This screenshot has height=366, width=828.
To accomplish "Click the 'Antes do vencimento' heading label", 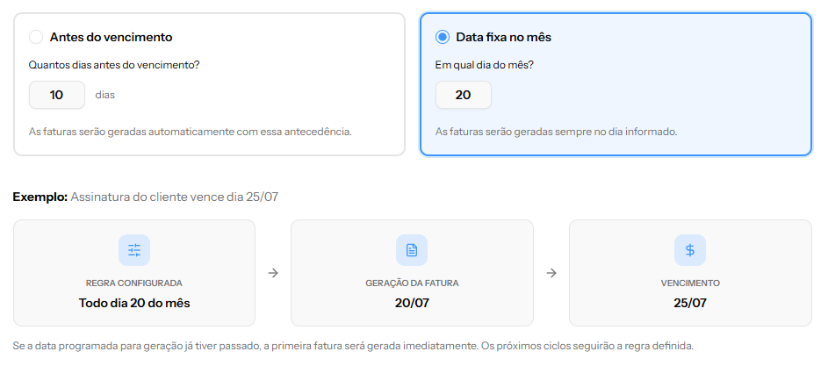I will point(111,37).
